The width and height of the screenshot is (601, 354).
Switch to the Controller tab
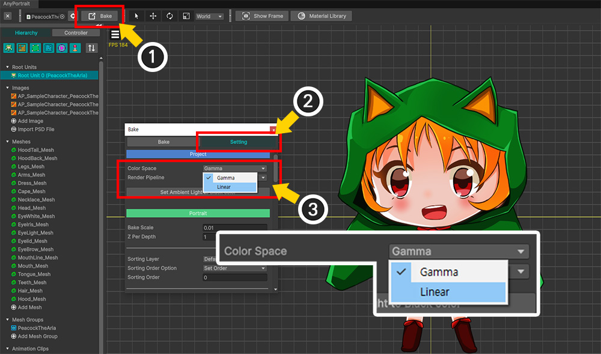coord(76,33)
